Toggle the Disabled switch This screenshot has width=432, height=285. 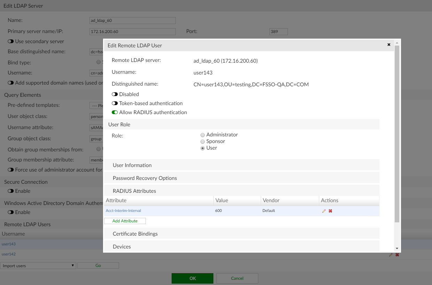115,94
